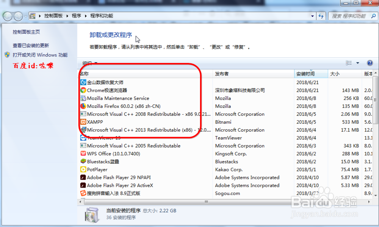
Task: Go to 程序 in breadcrumb
Action: point(77,16)
